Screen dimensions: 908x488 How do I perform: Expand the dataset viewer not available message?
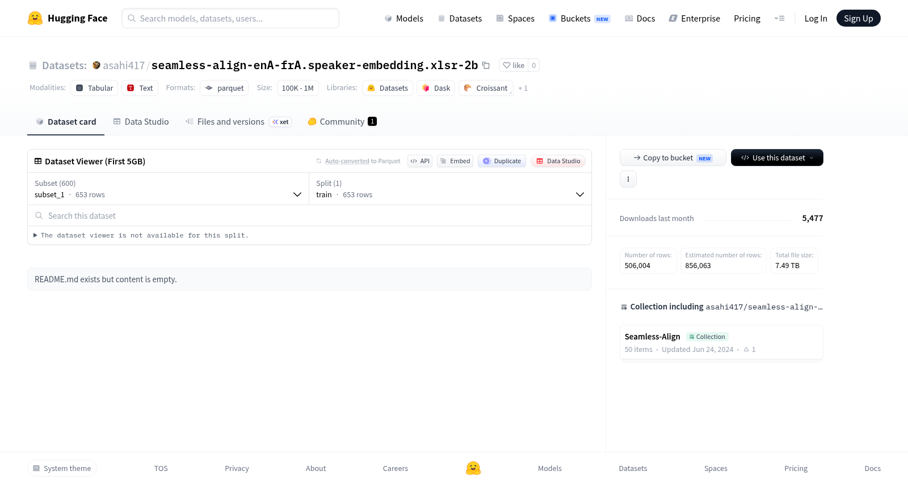point(141,235)
